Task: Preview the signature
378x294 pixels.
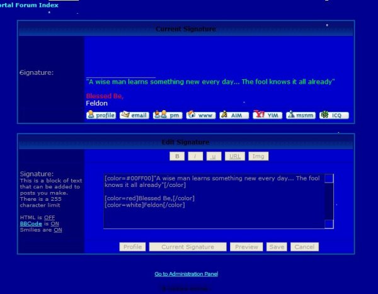Action: (246, 247)
